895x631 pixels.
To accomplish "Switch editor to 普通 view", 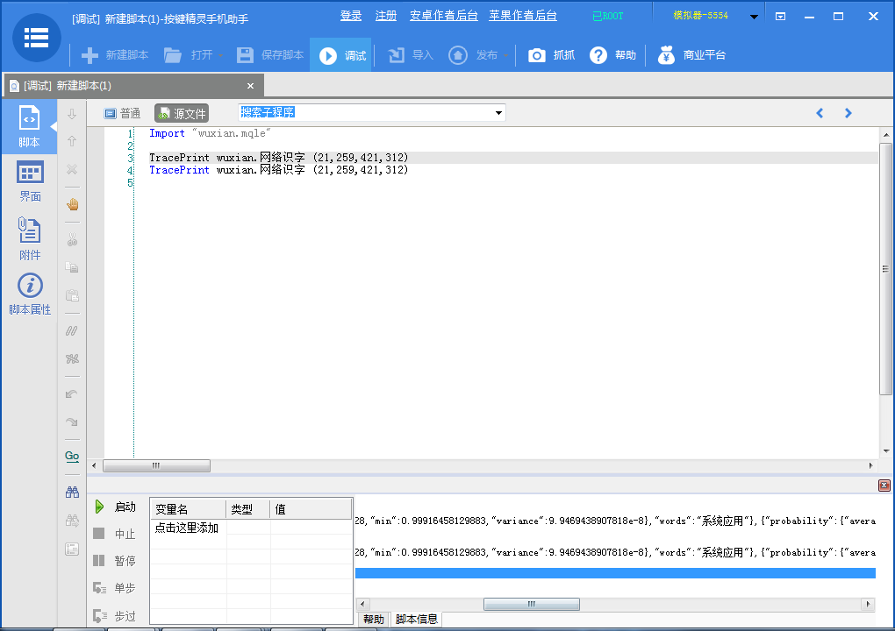I will [122, 113].
